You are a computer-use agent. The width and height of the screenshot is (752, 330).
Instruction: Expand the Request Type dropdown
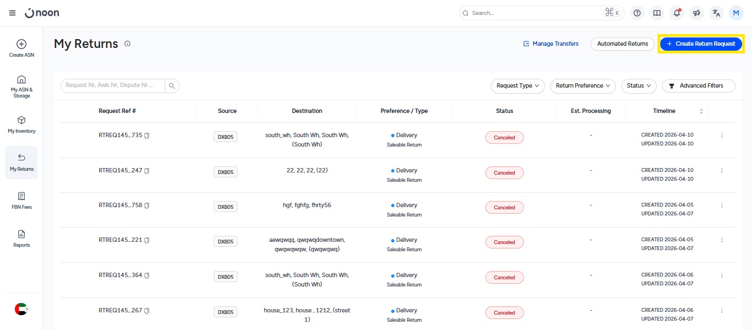[x=517, y=85]
